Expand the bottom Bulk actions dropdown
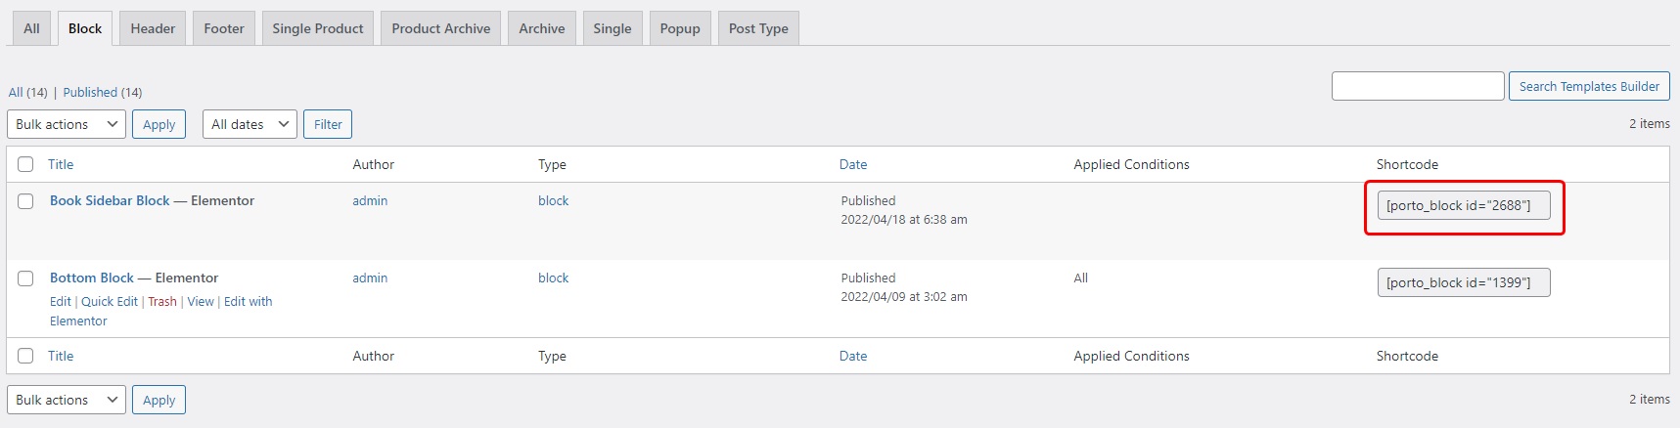This screenshot has height=428, width=1680. tap(67, 400)
